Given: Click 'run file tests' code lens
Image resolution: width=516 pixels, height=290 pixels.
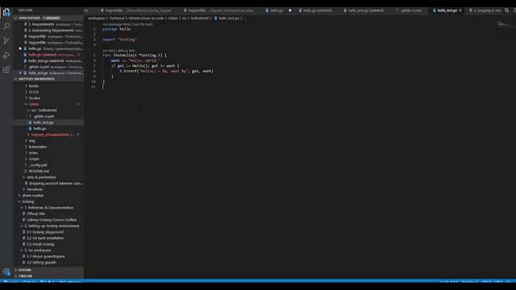Looking at the screenshot, I should (143, 24).
